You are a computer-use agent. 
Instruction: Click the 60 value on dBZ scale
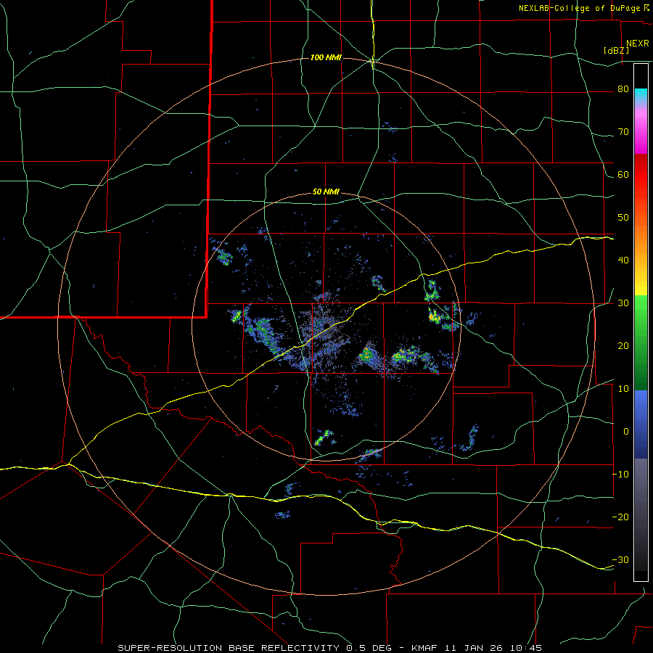pos(623,174)
